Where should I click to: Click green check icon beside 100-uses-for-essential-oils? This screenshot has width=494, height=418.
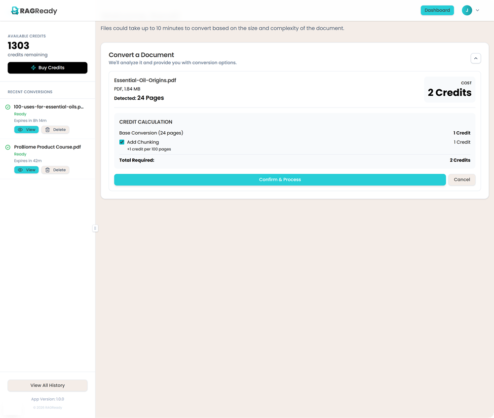pyautogui.click(x=8, y=107)
